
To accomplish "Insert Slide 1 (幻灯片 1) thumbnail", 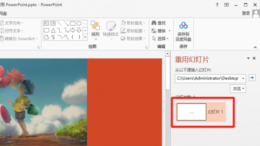I will coord(201,112).
